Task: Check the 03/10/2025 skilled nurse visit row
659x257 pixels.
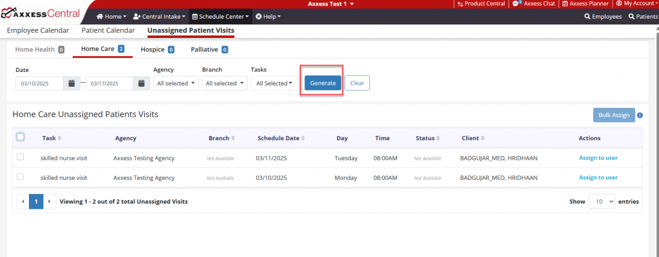Action: click(20, 177)
